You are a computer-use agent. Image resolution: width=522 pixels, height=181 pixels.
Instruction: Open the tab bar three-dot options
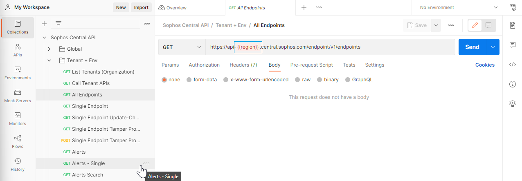click(319, 7)
